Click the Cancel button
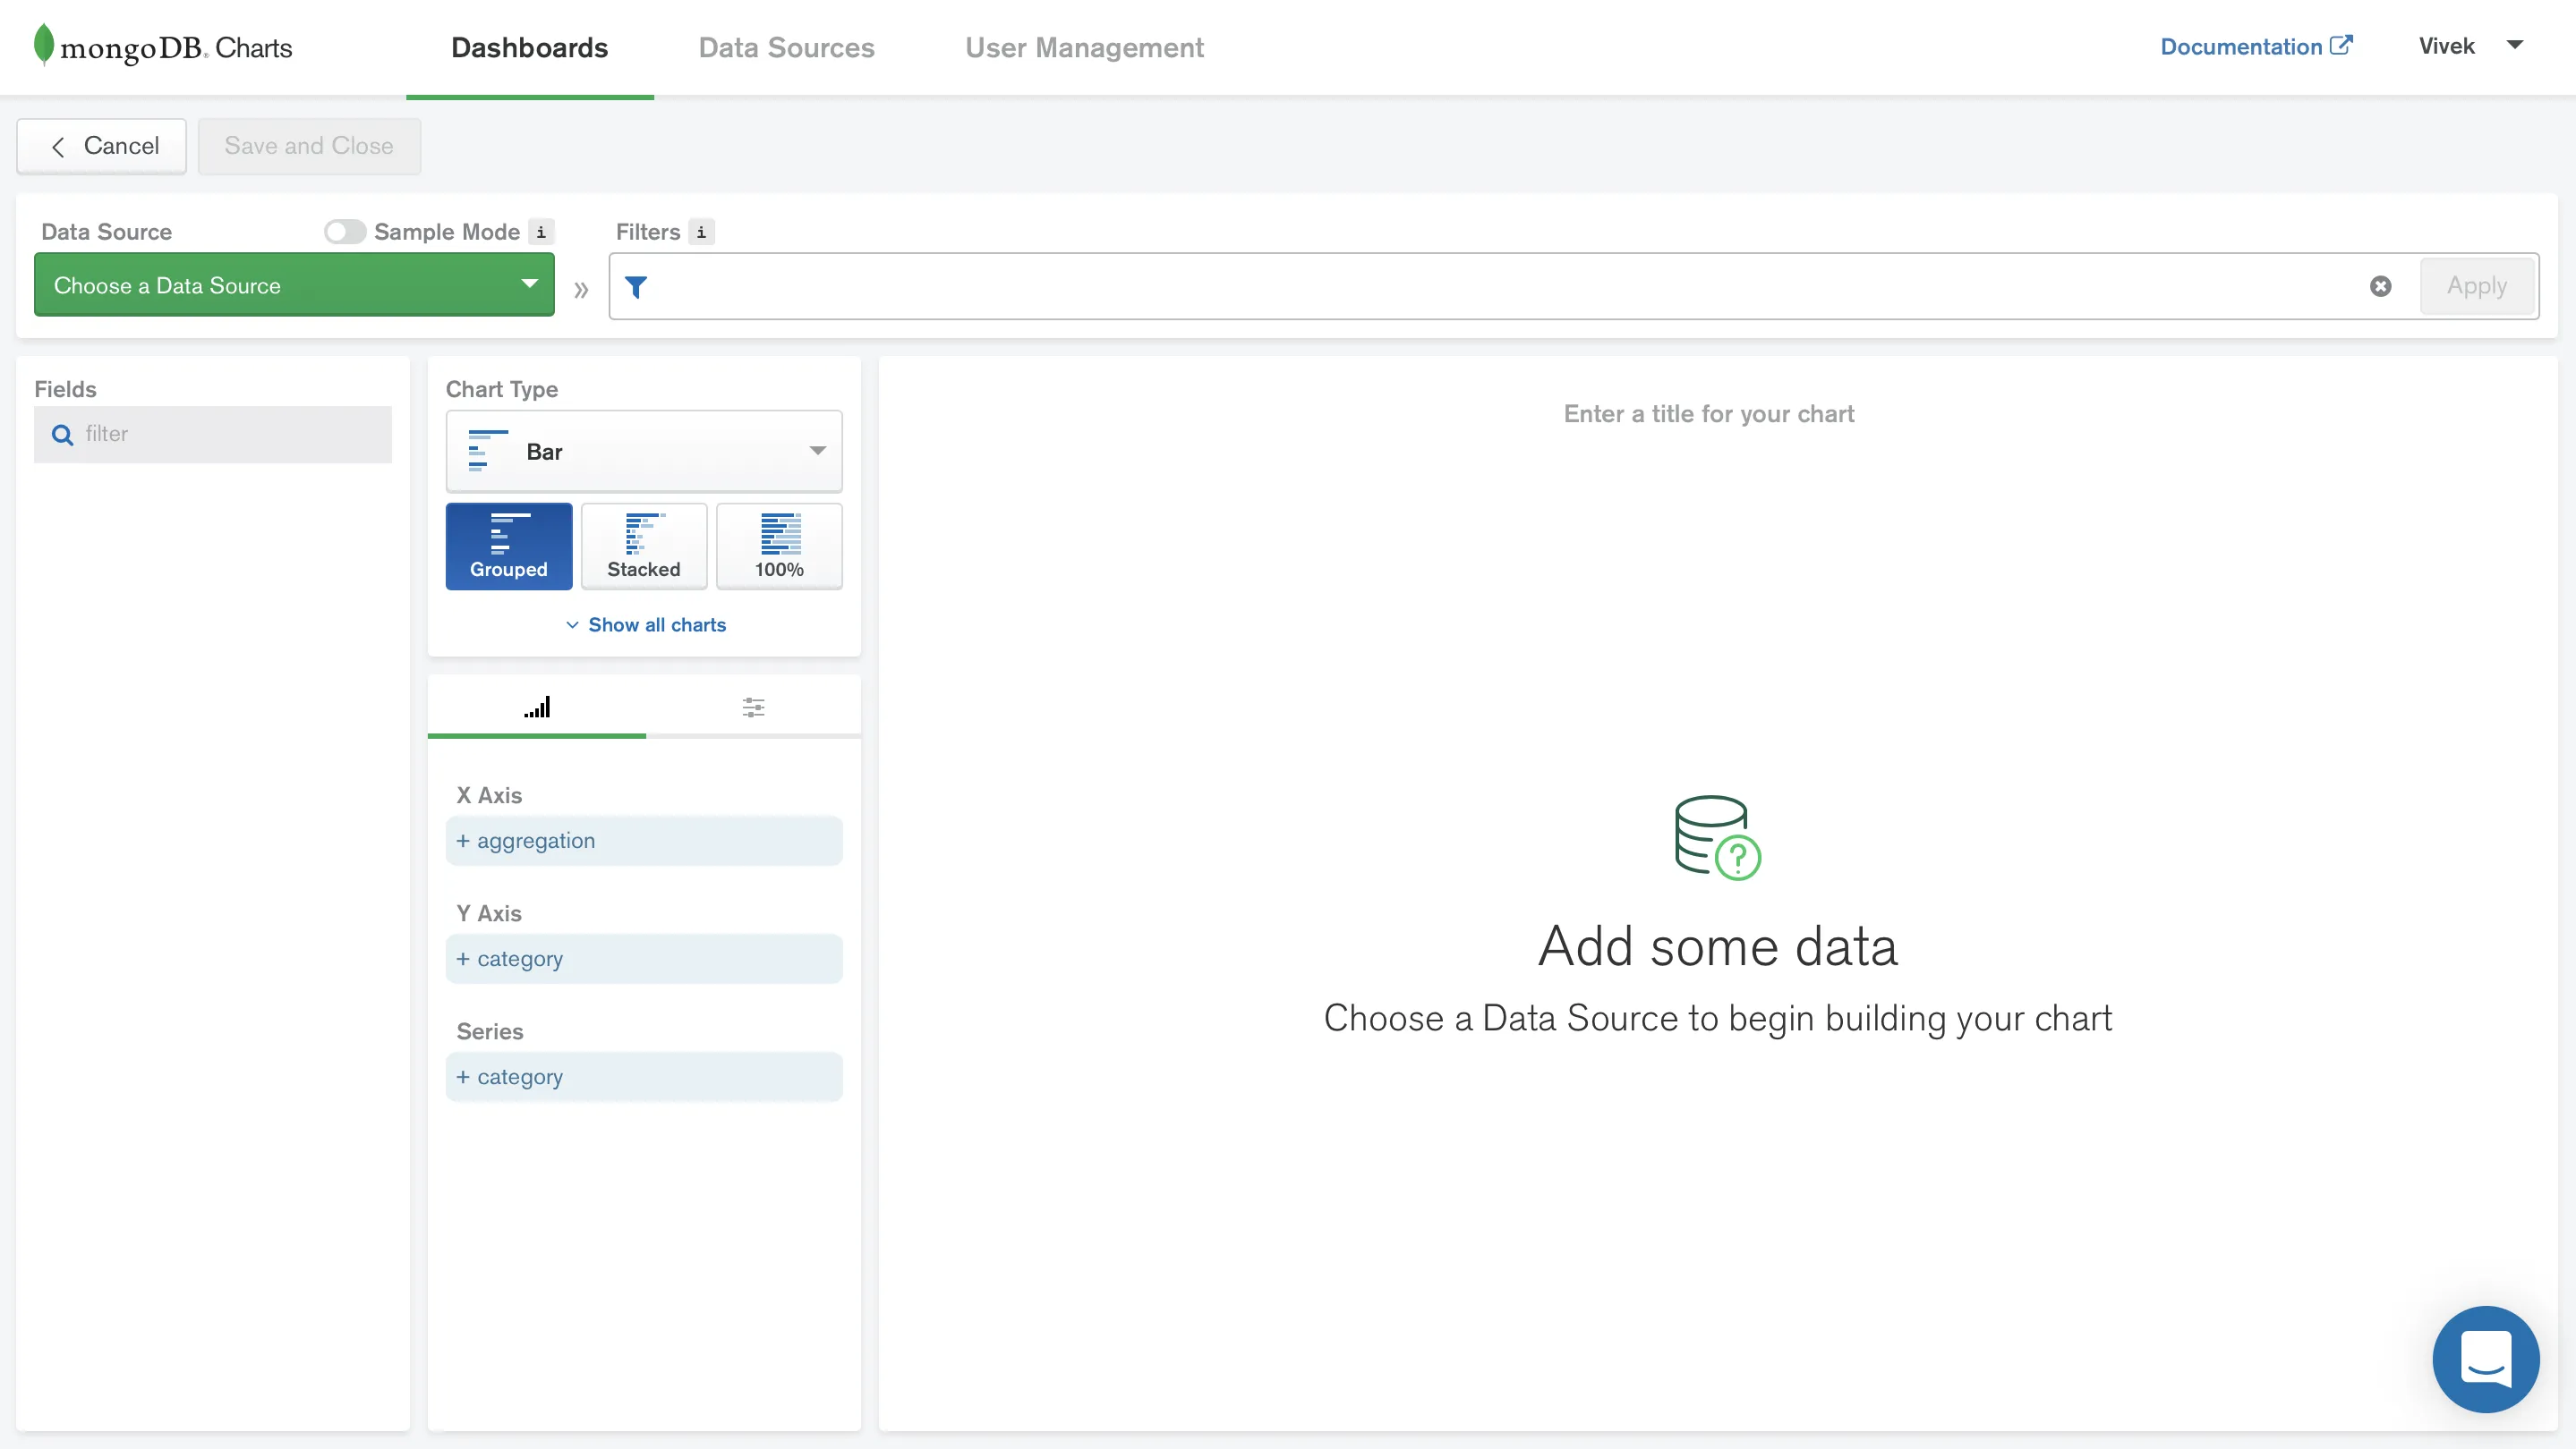Image resolution: width=2576 pixels, height=1449 pixels. pyautogui.click(x=102, y=146)
